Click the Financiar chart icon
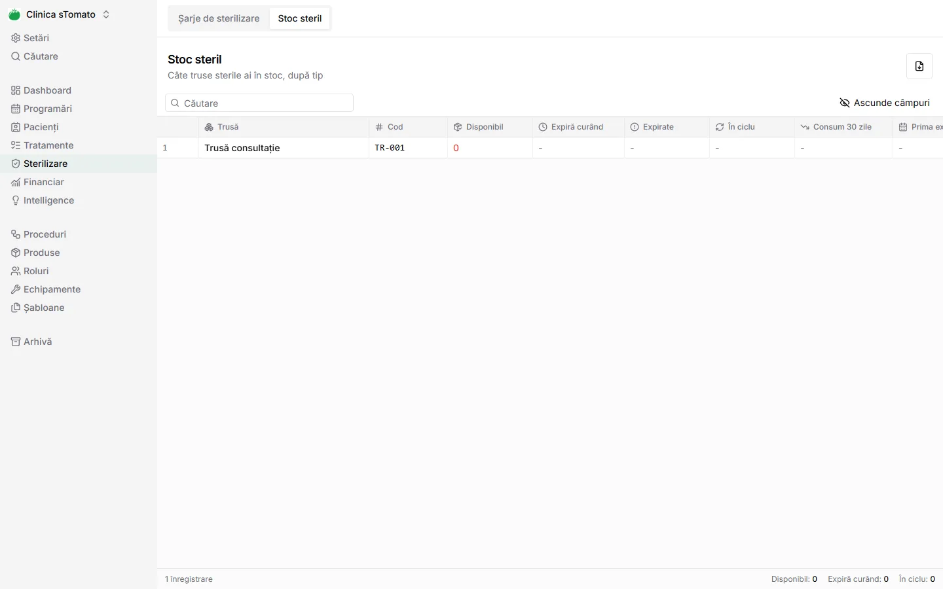Image resolution: width=943 pixels, height=589 pixels. click(16, 182)
